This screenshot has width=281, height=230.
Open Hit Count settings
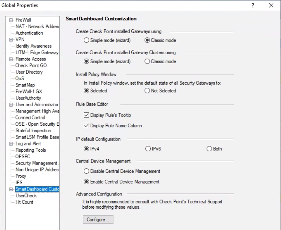click(24, 202)
